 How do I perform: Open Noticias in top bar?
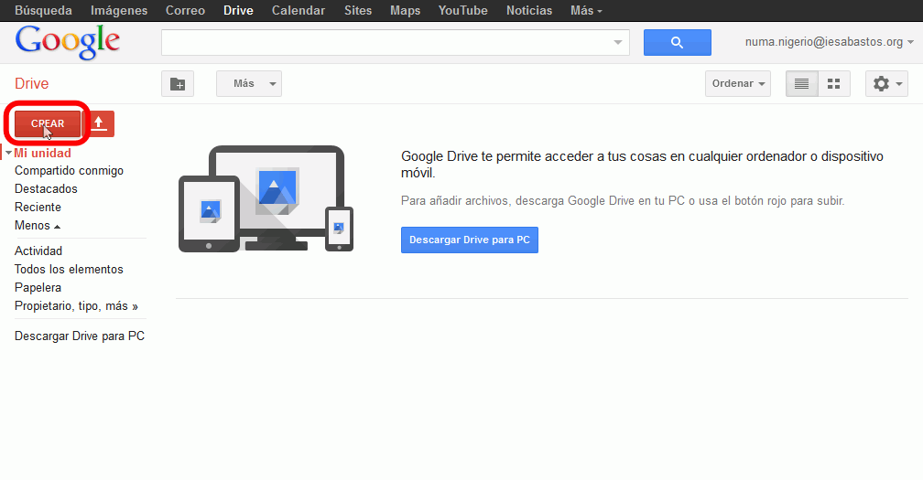(x=529, y=11)
